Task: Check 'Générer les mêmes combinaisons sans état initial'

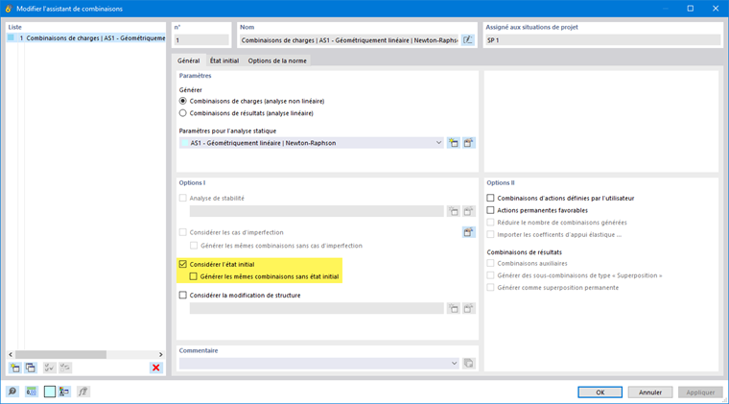Action: (x=194, y=276)
